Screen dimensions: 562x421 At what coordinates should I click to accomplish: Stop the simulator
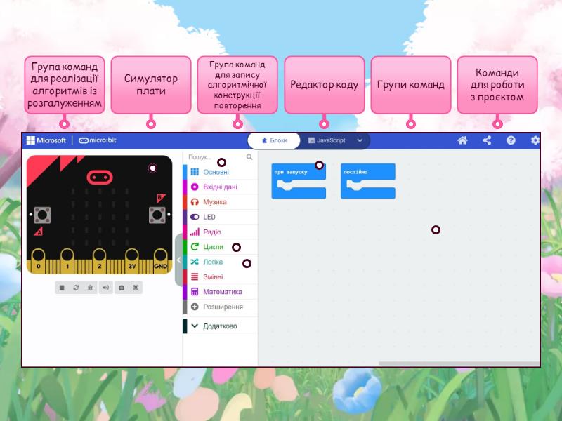pyautogui.click(x=62, y=286)
